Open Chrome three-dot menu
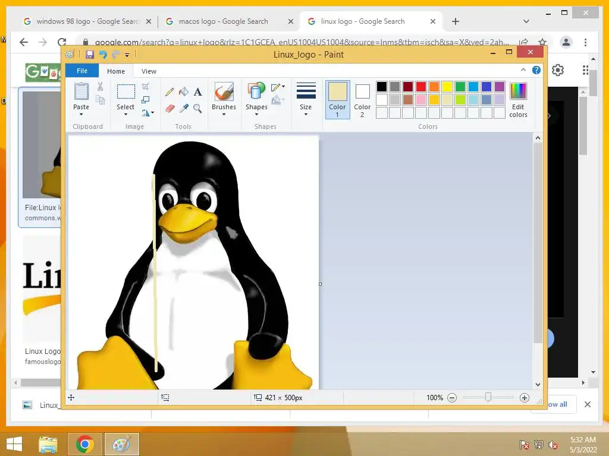 [x=585, y=42]
